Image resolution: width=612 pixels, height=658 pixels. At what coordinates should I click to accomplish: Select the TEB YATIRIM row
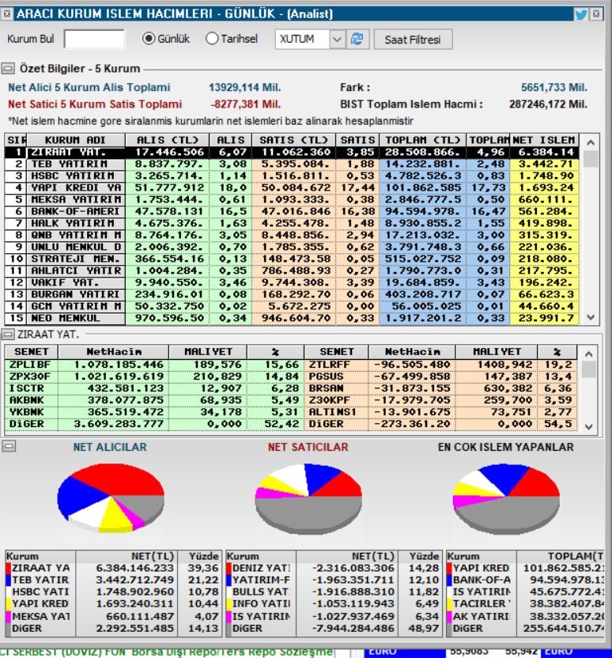click(x=292, y=164)
